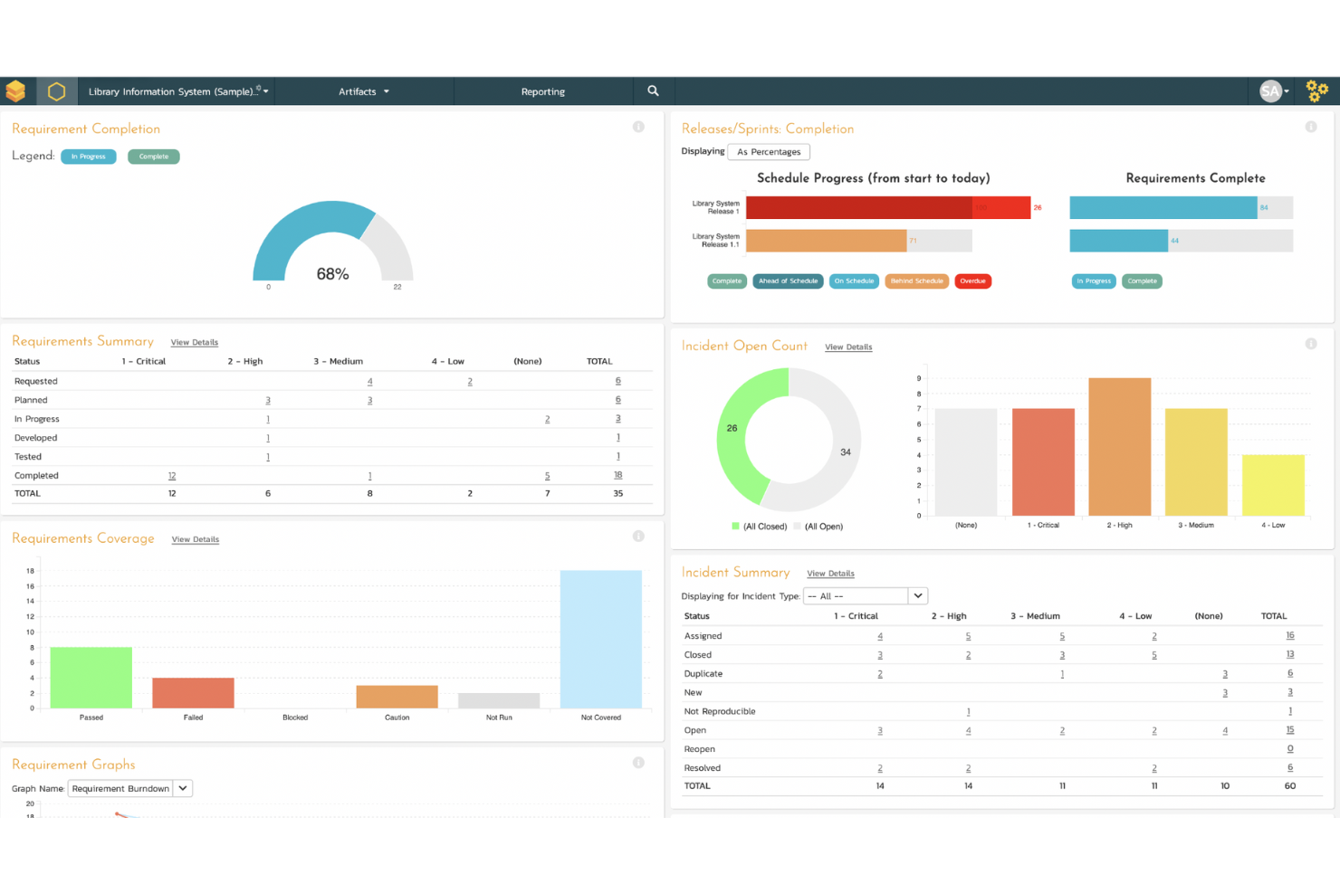The image size is (1340, 893).
Task: Click the orange Library System Release 1.1 schedule bar
Action: pos(826,241)
